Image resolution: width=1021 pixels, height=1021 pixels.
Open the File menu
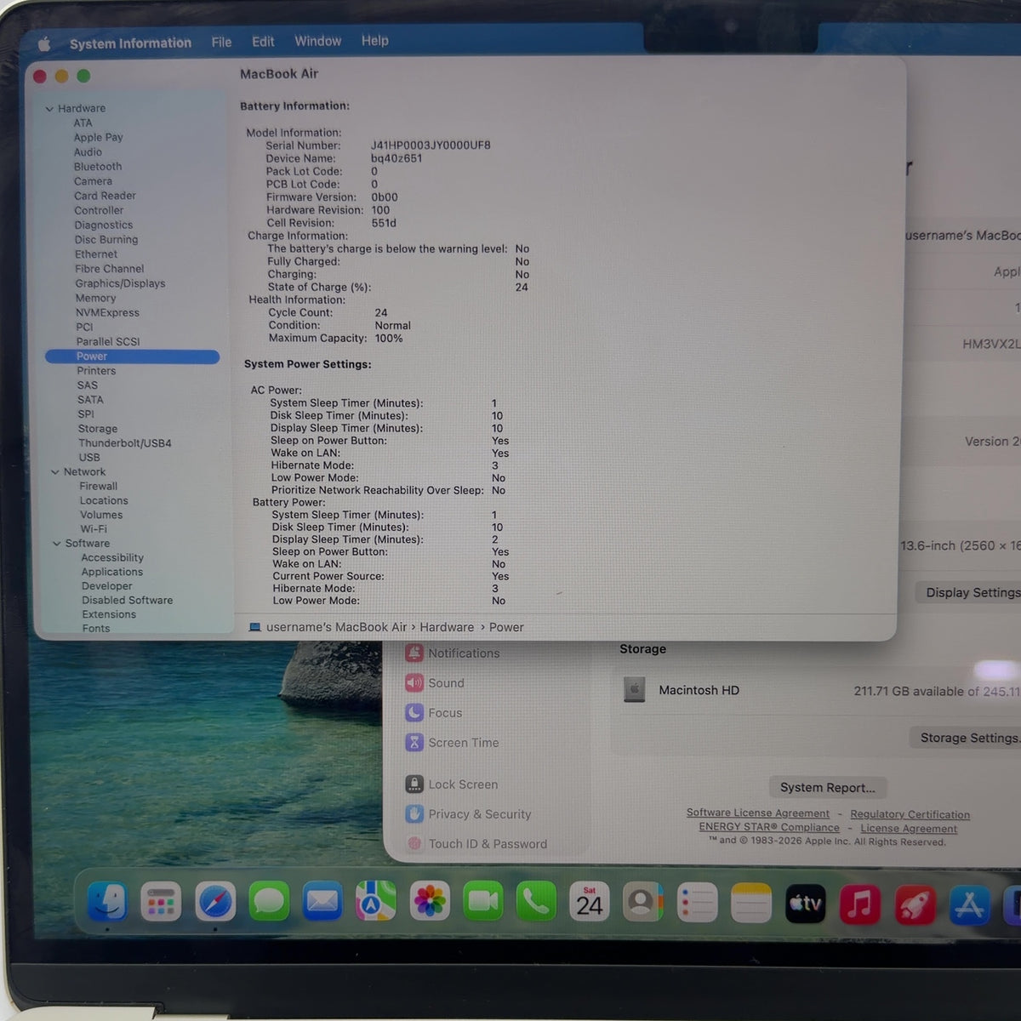221,42
